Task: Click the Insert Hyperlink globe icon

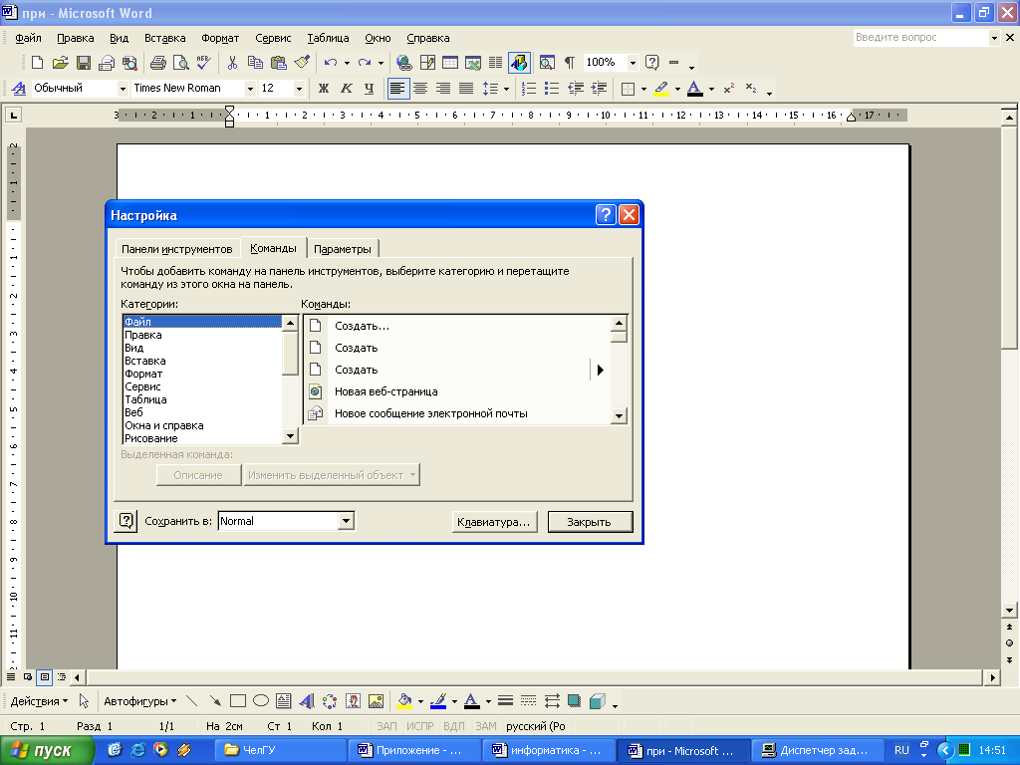Action: pos(404,63)
